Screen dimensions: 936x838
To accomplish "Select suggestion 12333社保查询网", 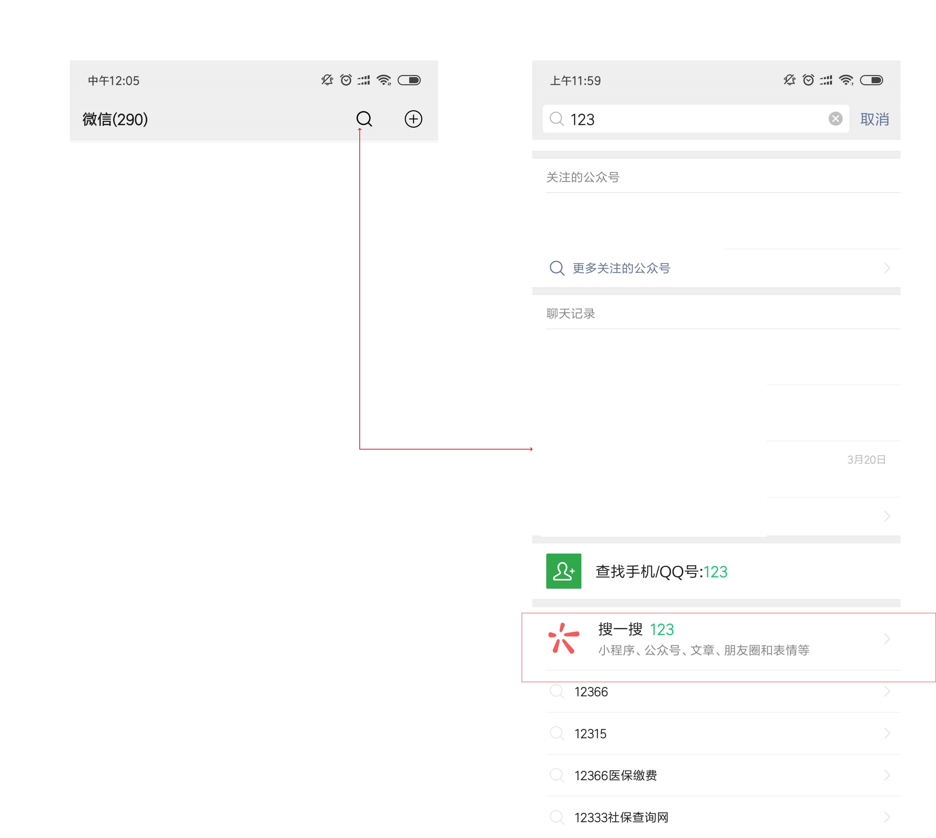I will pyautogui.click(x=621, y=817).
